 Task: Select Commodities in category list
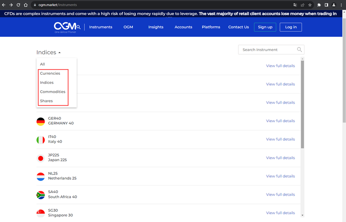(53, 92)
